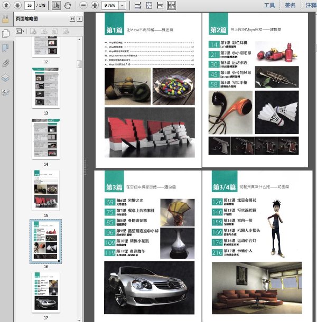
Task: Open the zoom percentage dropdown arrow
Action: 123,5
